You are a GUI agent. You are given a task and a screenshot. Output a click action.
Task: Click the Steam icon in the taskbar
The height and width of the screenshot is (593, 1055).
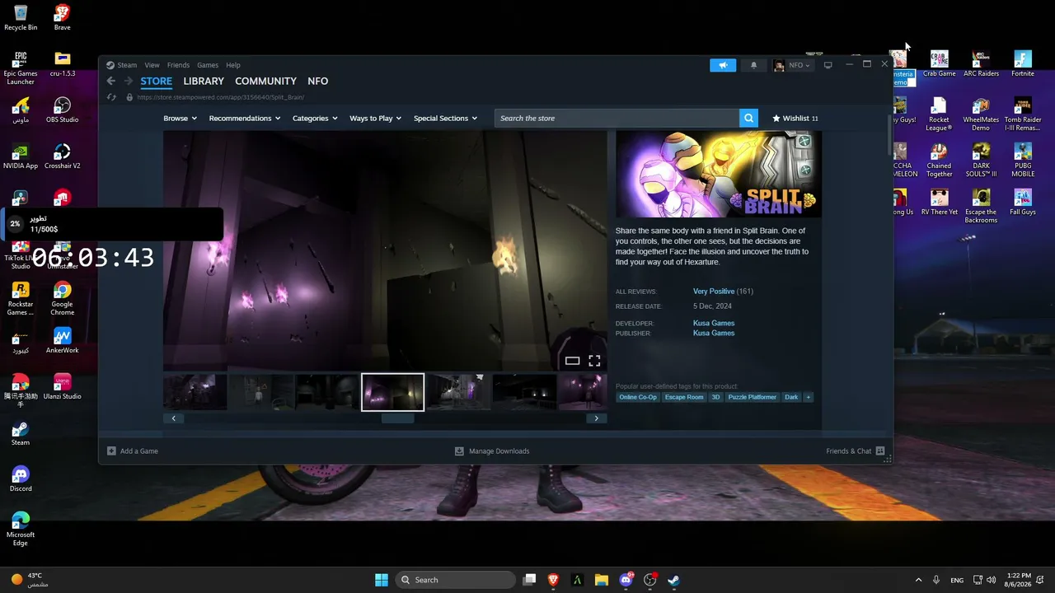(x=673, y=580)
